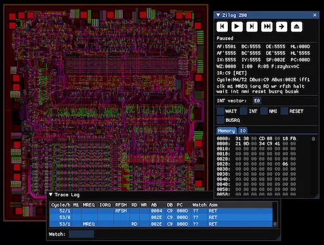The height and width of the screenshot is (245, 324).
Task: Click the rewind-to-start button in Zilog Z80 panel
Action: 222,27
